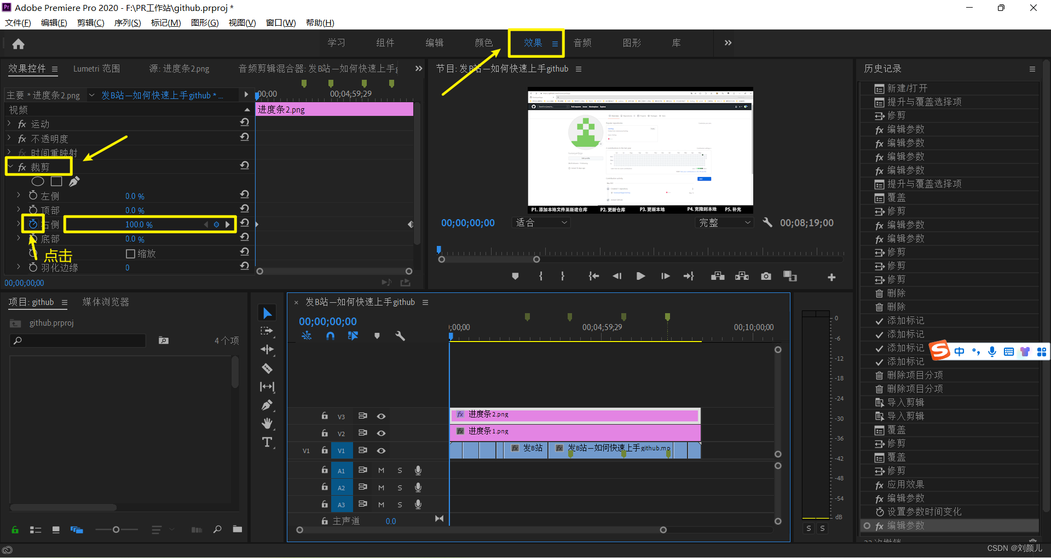This screenshot has height=558, width=1051.
Task: Select the Razor tool
Action: coord(267,368)
